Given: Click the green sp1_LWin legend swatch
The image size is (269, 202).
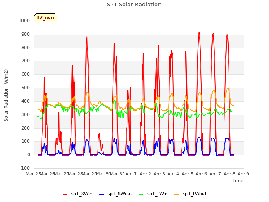Looking at the screenshot, I should [x=141, y=194].
